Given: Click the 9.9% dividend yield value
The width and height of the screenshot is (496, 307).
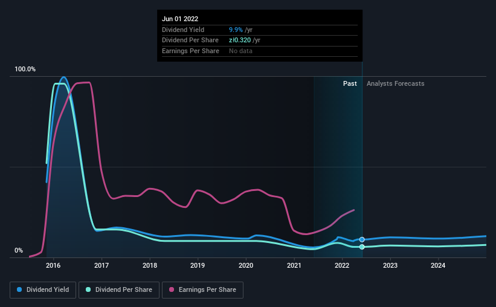Looking at the screenshot, I should coord(236,30).
